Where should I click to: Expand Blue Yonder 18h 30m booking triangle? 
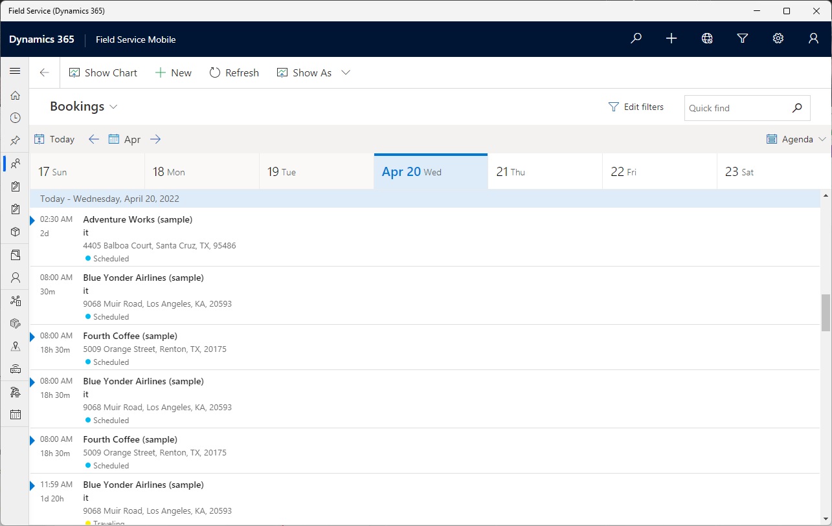32,382
